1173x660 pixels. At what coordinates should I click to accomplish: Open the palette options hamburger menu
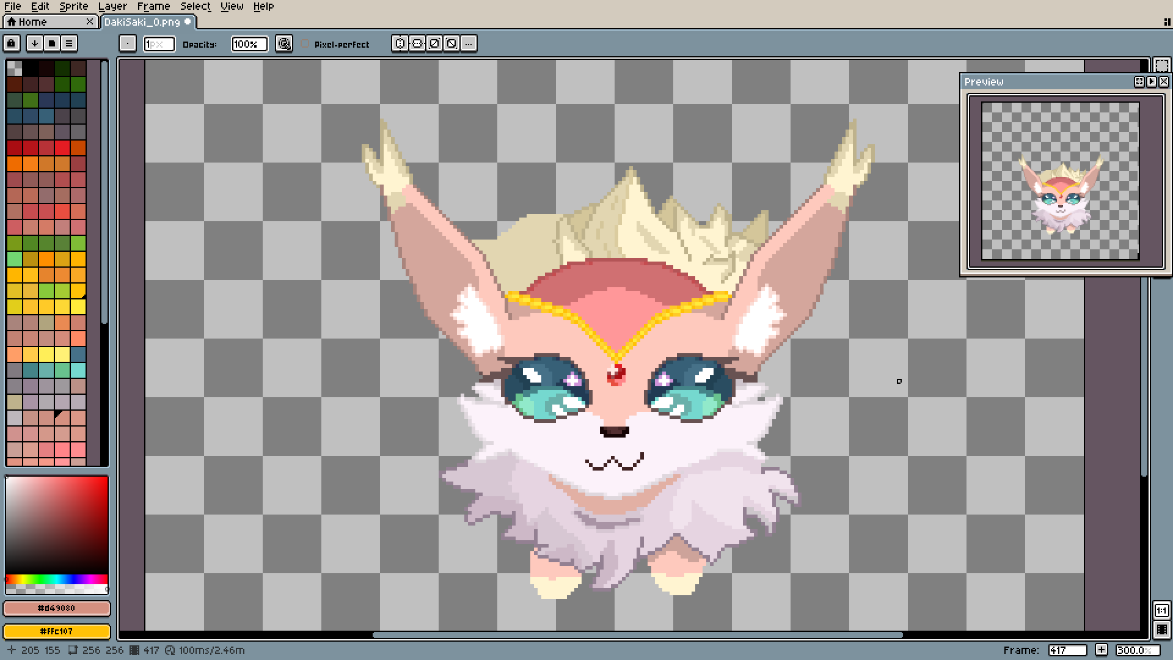click(x=69, y=43)
